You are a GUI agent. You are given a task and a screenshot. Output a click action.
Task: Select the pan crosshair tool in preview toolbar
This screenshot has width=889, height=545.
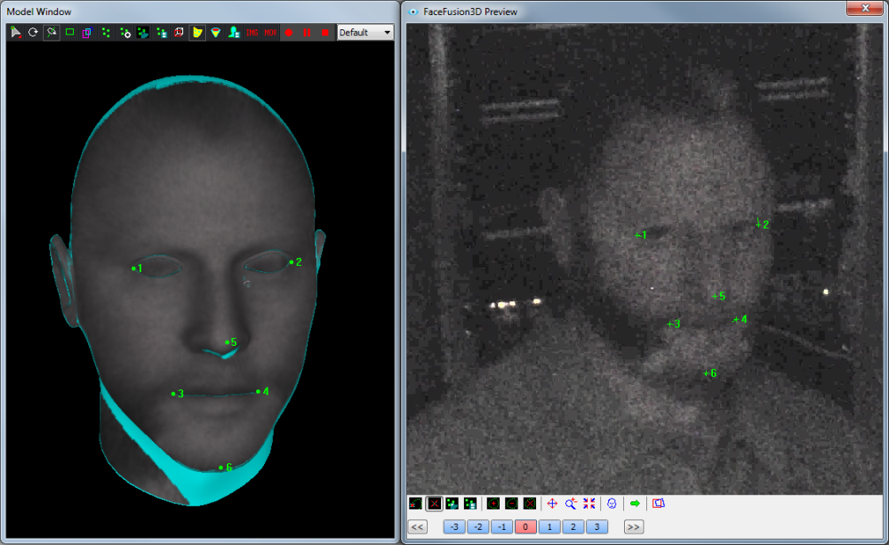click(x=552, y=503)
